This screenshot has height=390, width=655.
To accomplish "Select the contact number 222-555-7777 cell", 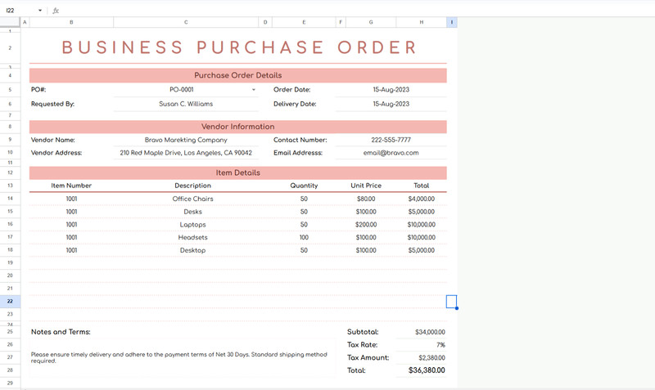I will click(391, 140).
